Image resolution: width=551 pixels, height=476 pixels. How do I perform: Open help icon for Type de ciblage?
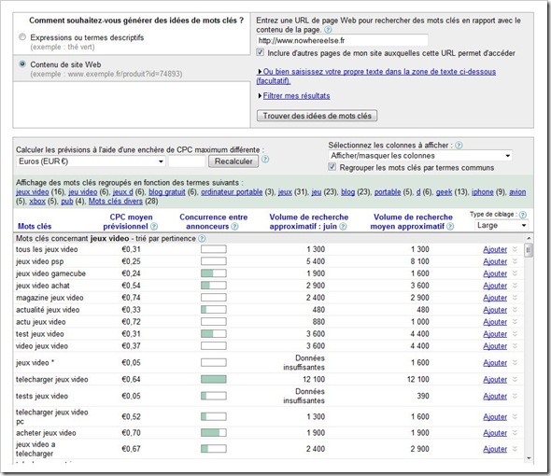(523, 215)
